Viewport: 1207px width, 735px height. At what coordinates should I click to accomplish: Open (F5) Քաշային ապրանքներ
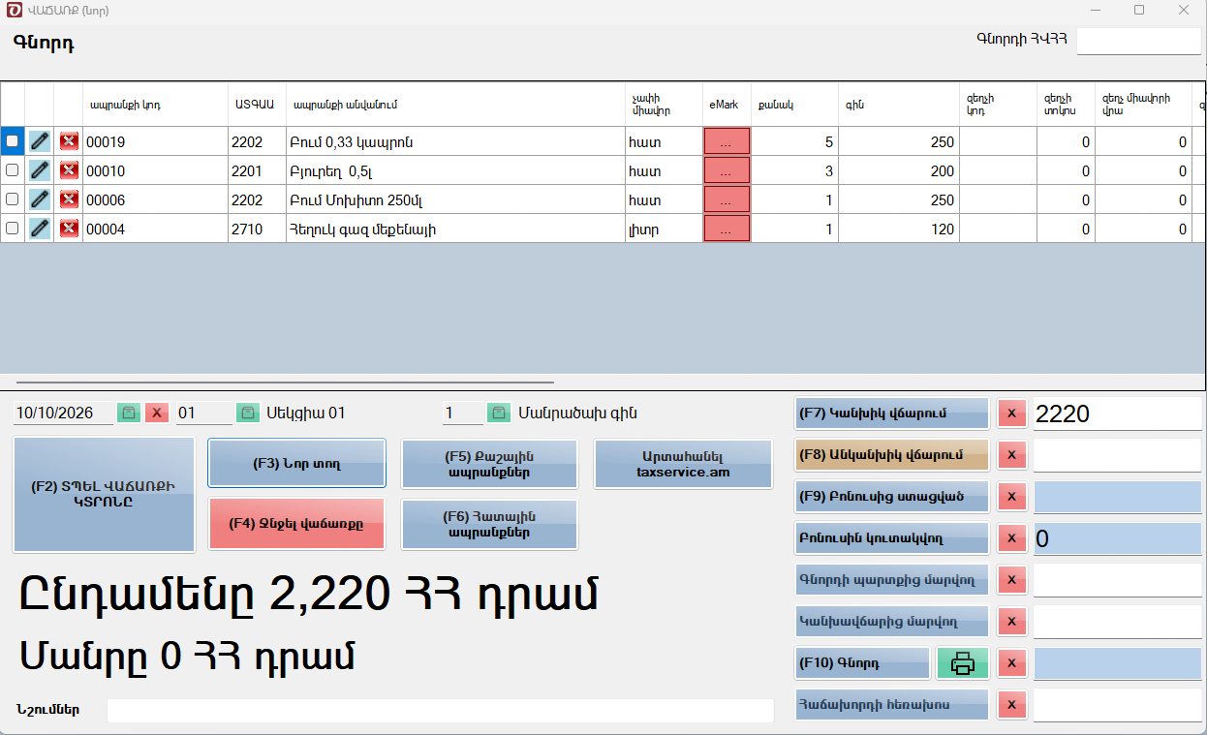coord(489,464)
